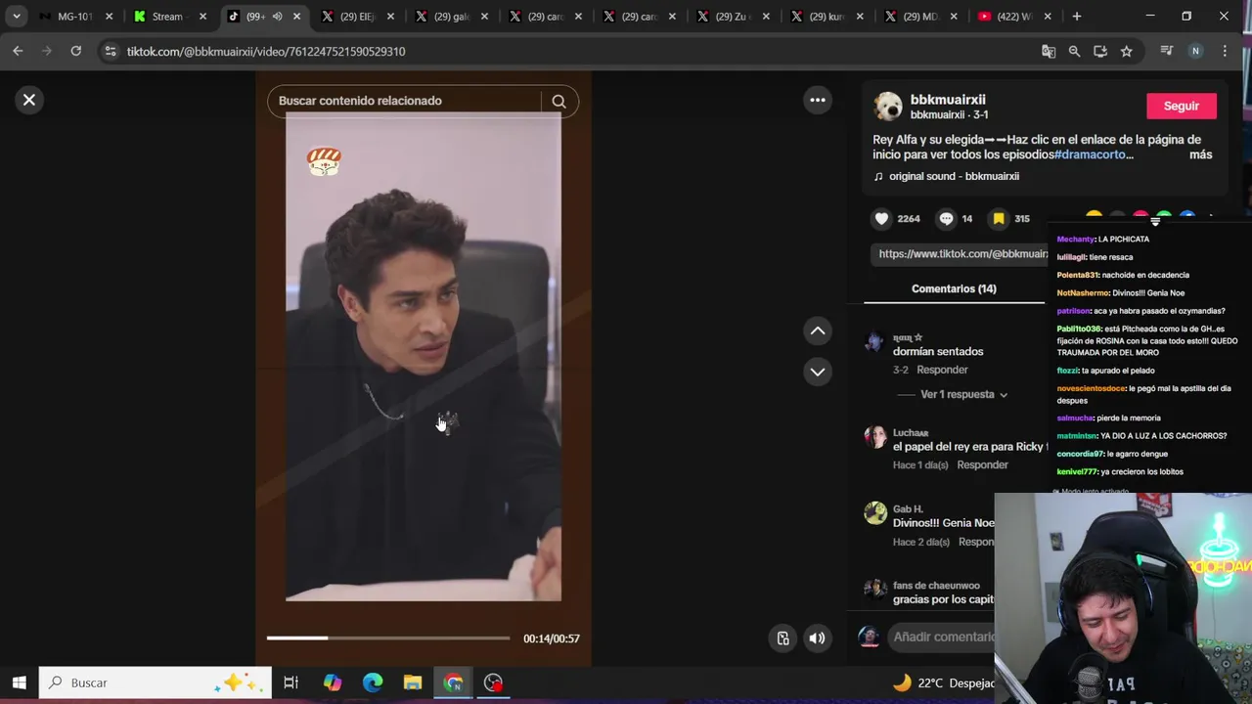Image resolution: width=1252 pixels, height=704 pixels.
Task: Open Microsoft Edge from the taskbar
Action: click(x=373, y=682)
